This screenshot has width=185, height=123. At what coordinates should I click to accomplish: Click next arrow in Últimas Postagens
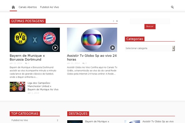[117, 21]
